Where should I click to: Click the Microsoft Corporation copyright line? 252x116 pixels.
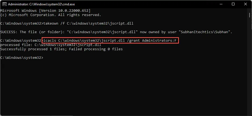coord(51,15)
